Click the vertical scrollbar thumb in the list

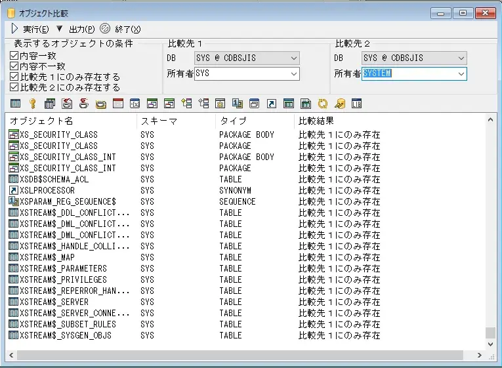pos(490,333)
